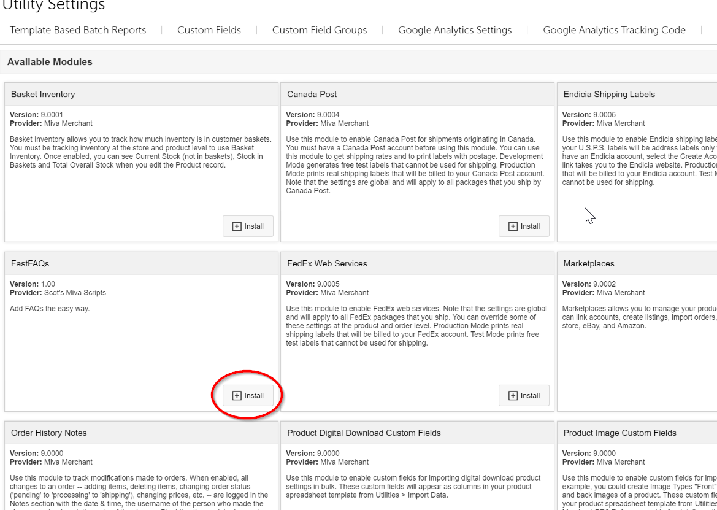Click the Available Modules section header
Screen dimensions: 717x510
[50, 62]
